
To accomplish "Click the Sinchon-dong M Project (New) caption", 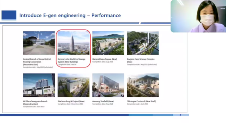I will click(71, 101).
